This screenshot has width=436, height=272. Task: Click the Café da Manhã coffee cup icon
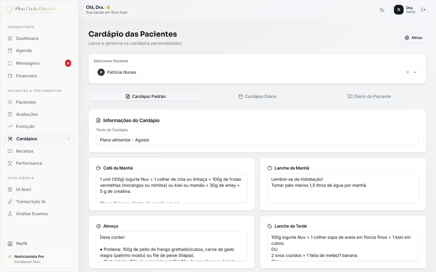tap(98, 168)
